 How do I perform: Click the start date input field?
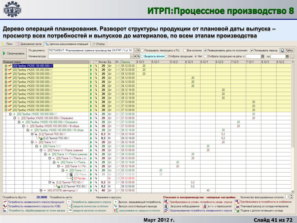(253, 56)
